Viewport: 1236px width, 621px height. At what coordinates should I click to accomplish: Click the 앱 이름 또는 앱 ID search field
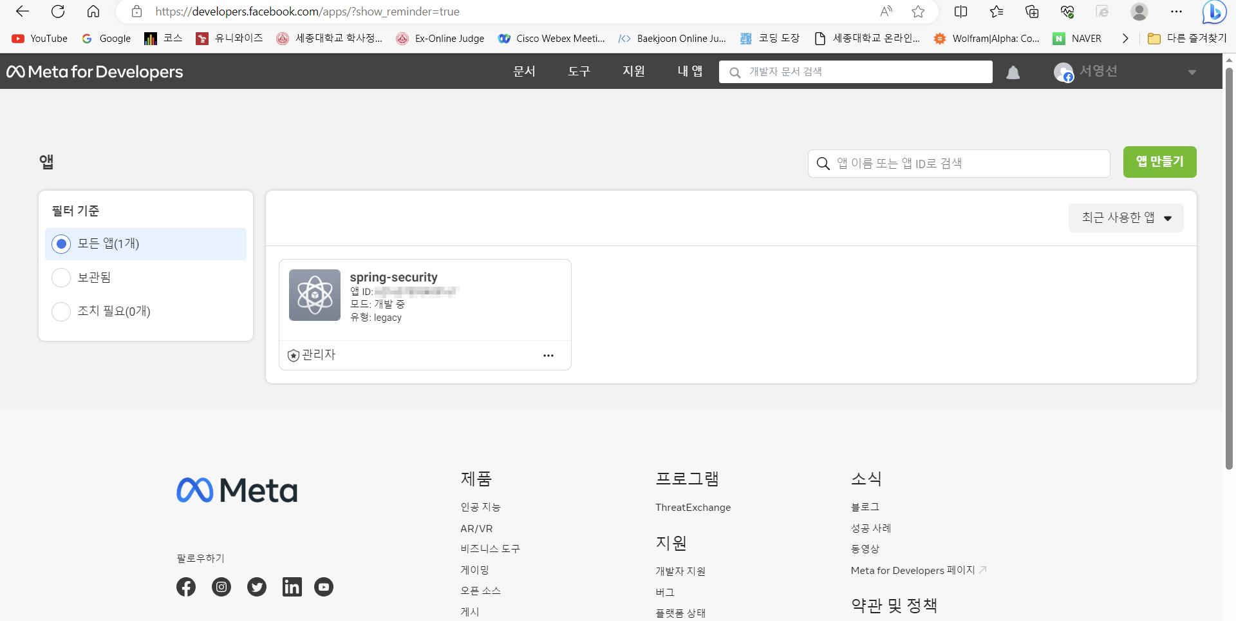pos(959,164)
